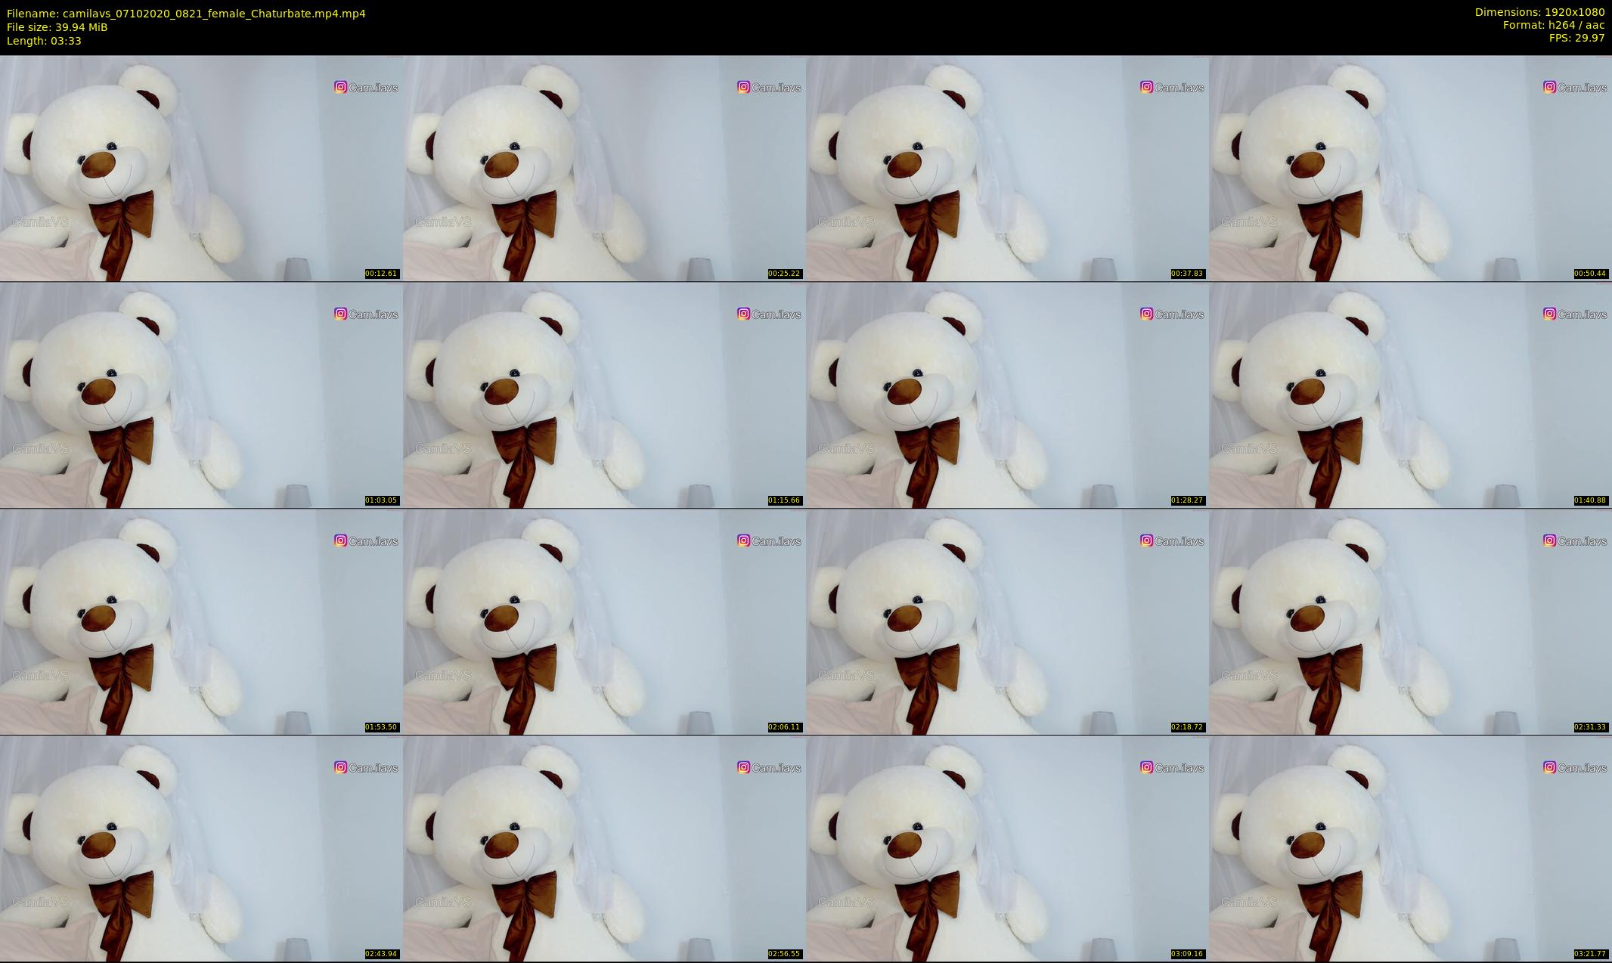
Task: Click Instagram icon in 02:31.33 frame
Action: [1549, 540]
